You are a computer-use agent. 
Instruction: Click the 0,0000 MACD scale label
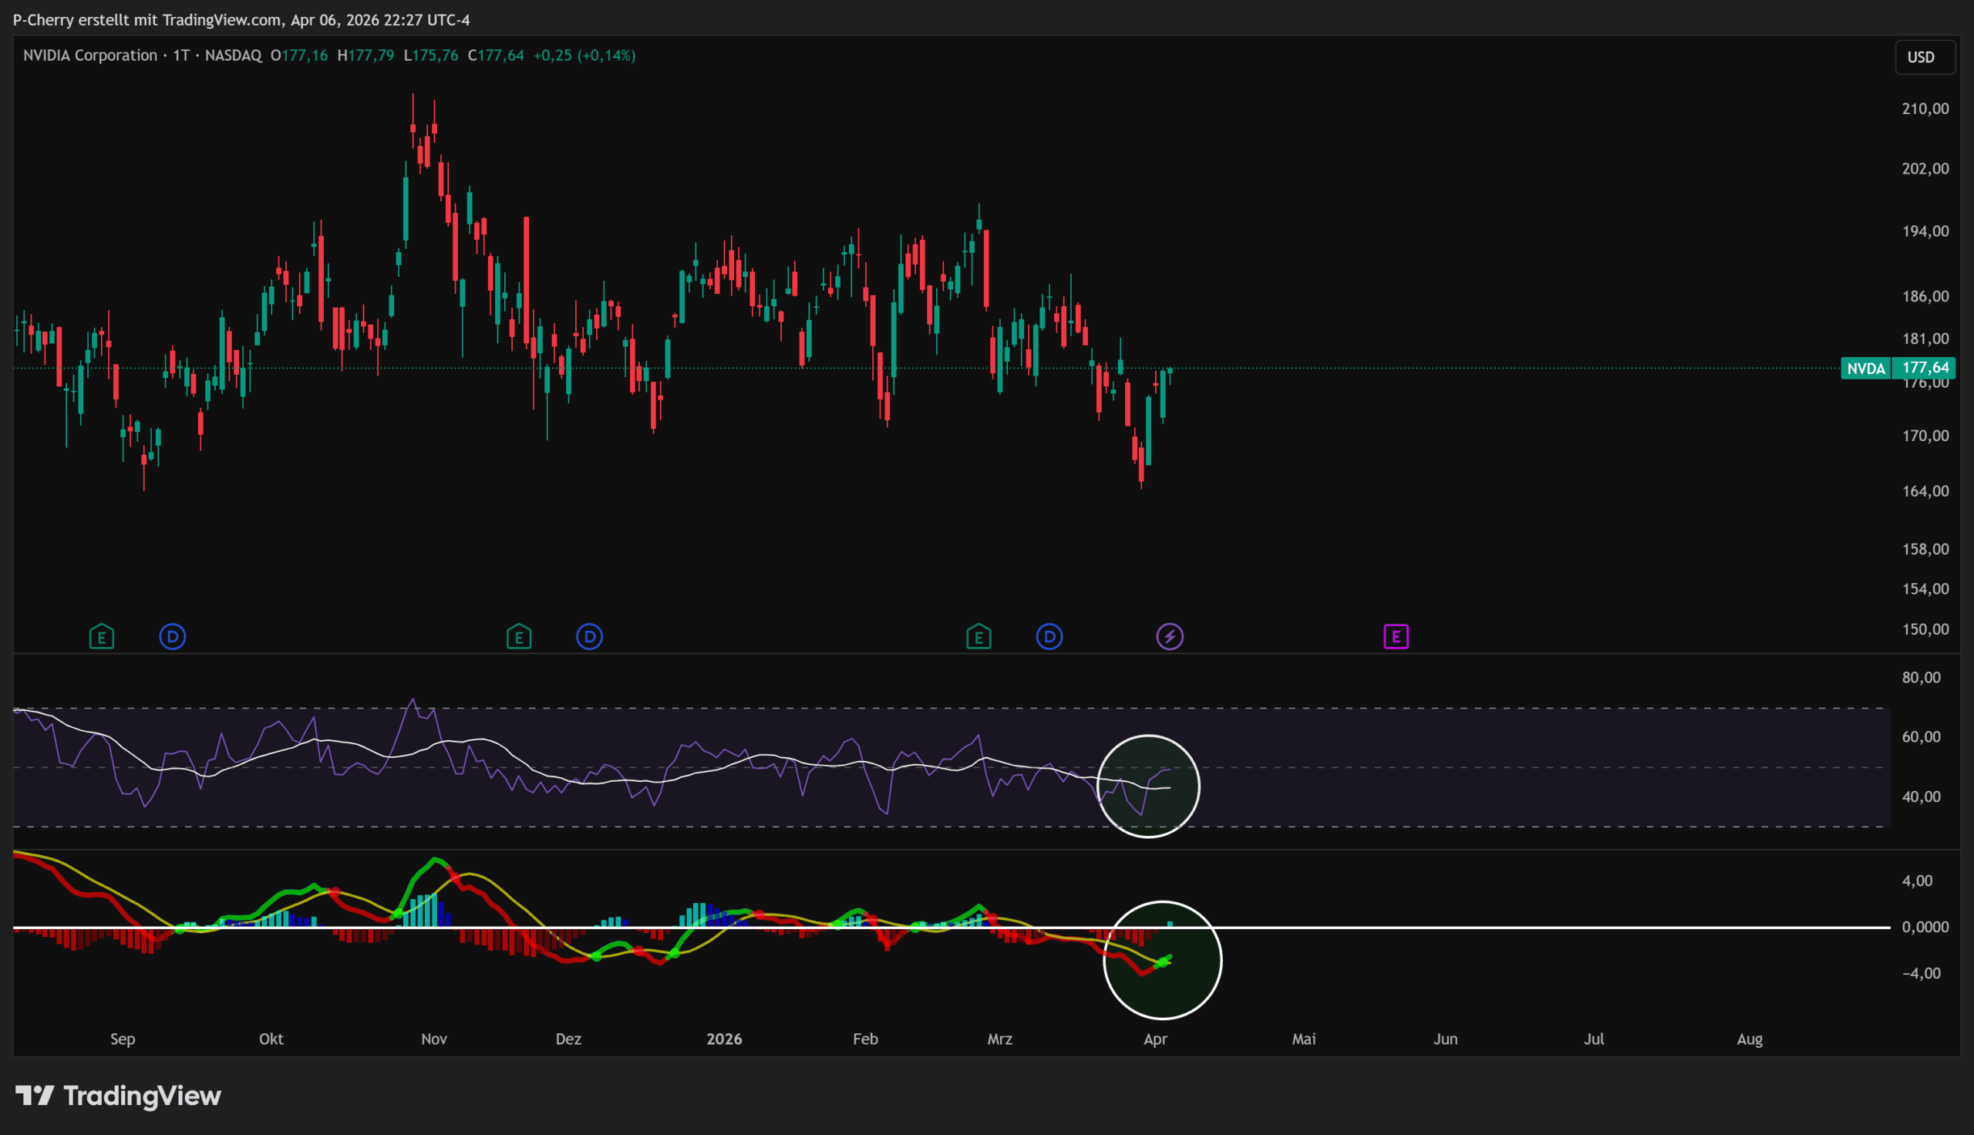coord(1925,927)
